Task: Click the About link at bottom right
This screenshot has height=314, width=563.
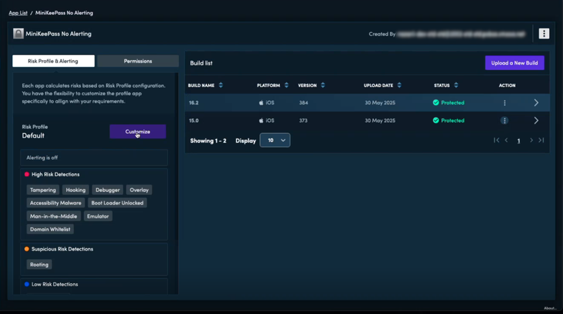Action: pyautogui.click(x=550, y=308)
